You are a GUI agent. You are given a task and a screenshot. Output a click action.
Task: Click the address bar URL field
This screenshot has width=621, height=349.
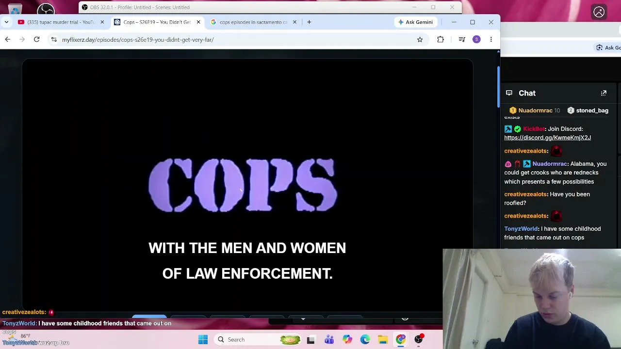click(x=238, y=39)
